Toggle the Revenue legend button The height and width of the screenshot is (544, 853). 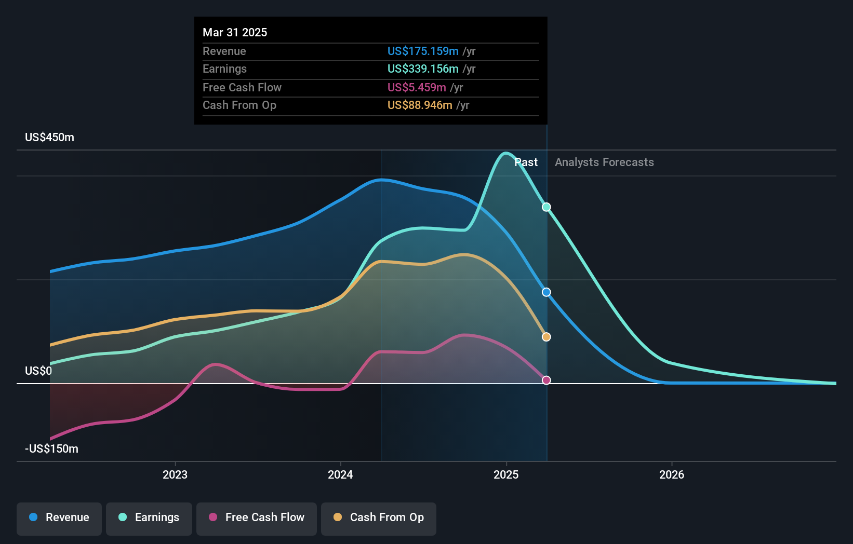[x=59, y=519]
